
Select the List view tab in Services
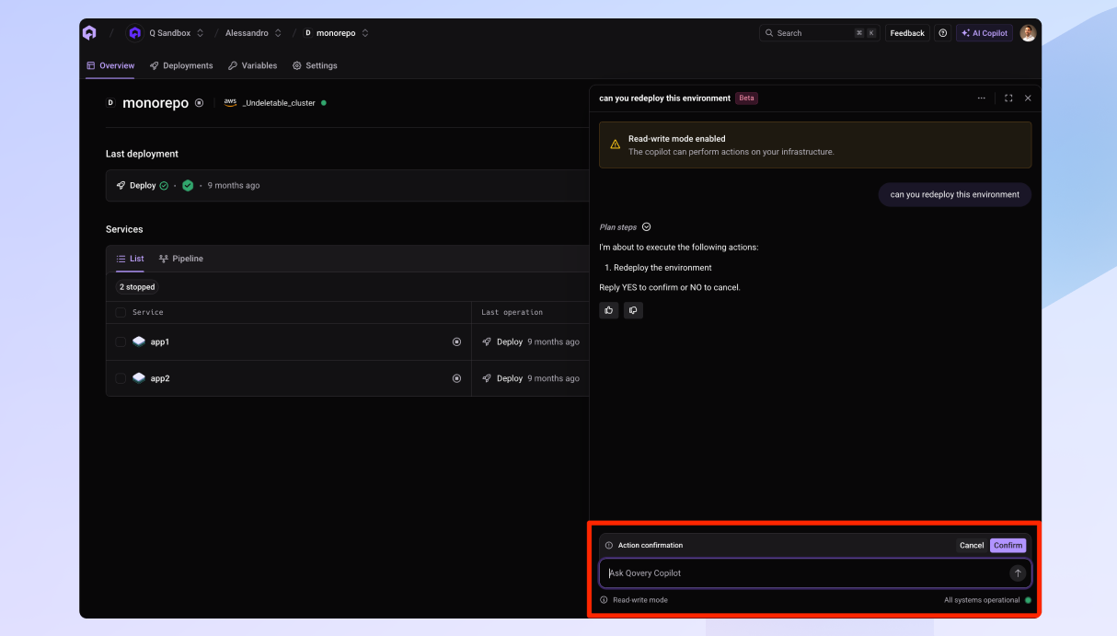(x=130, y=259)
